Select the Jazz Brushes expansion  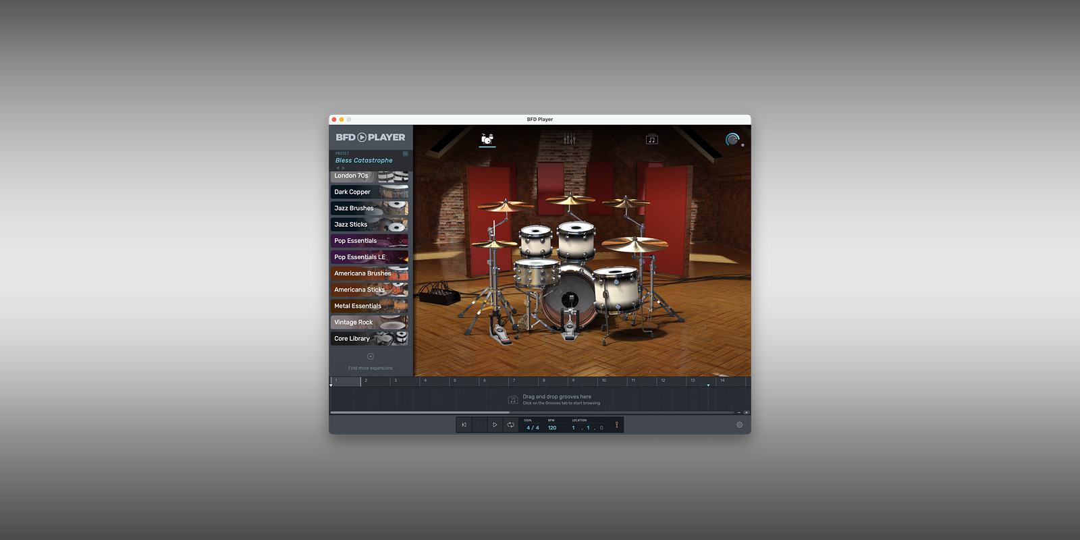pos(369,208)
